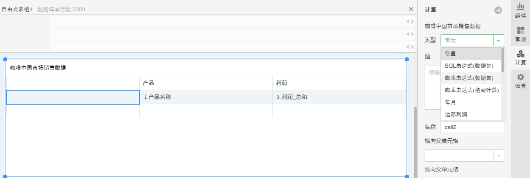Pick 脚本表达式(数据集) from the list

(471, 78)
